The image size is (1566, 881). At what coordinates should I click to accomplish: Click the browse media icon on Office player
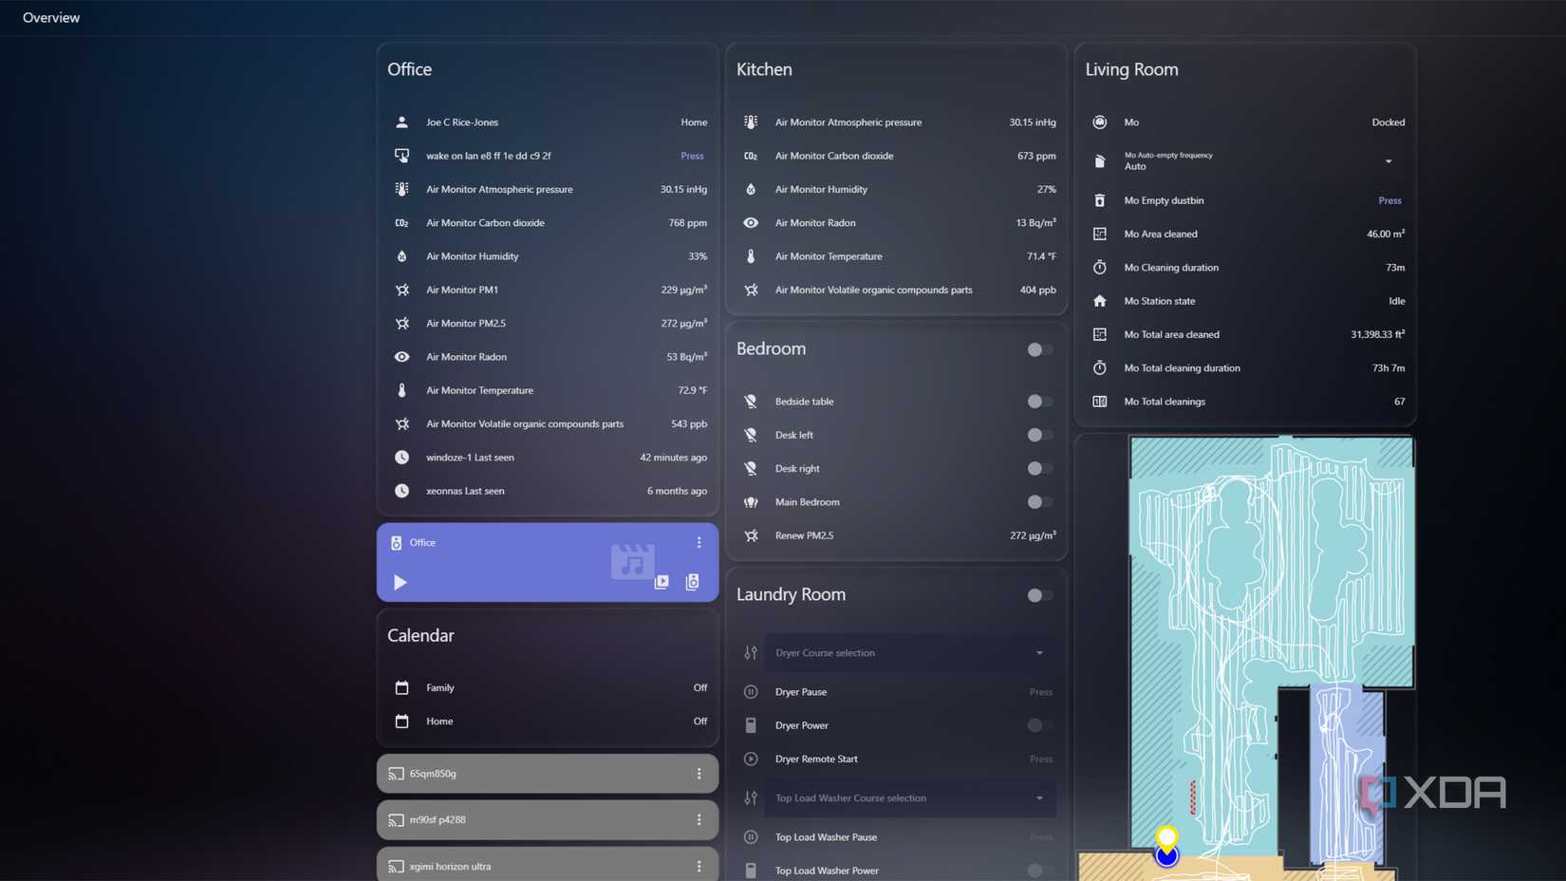point(662,582)
